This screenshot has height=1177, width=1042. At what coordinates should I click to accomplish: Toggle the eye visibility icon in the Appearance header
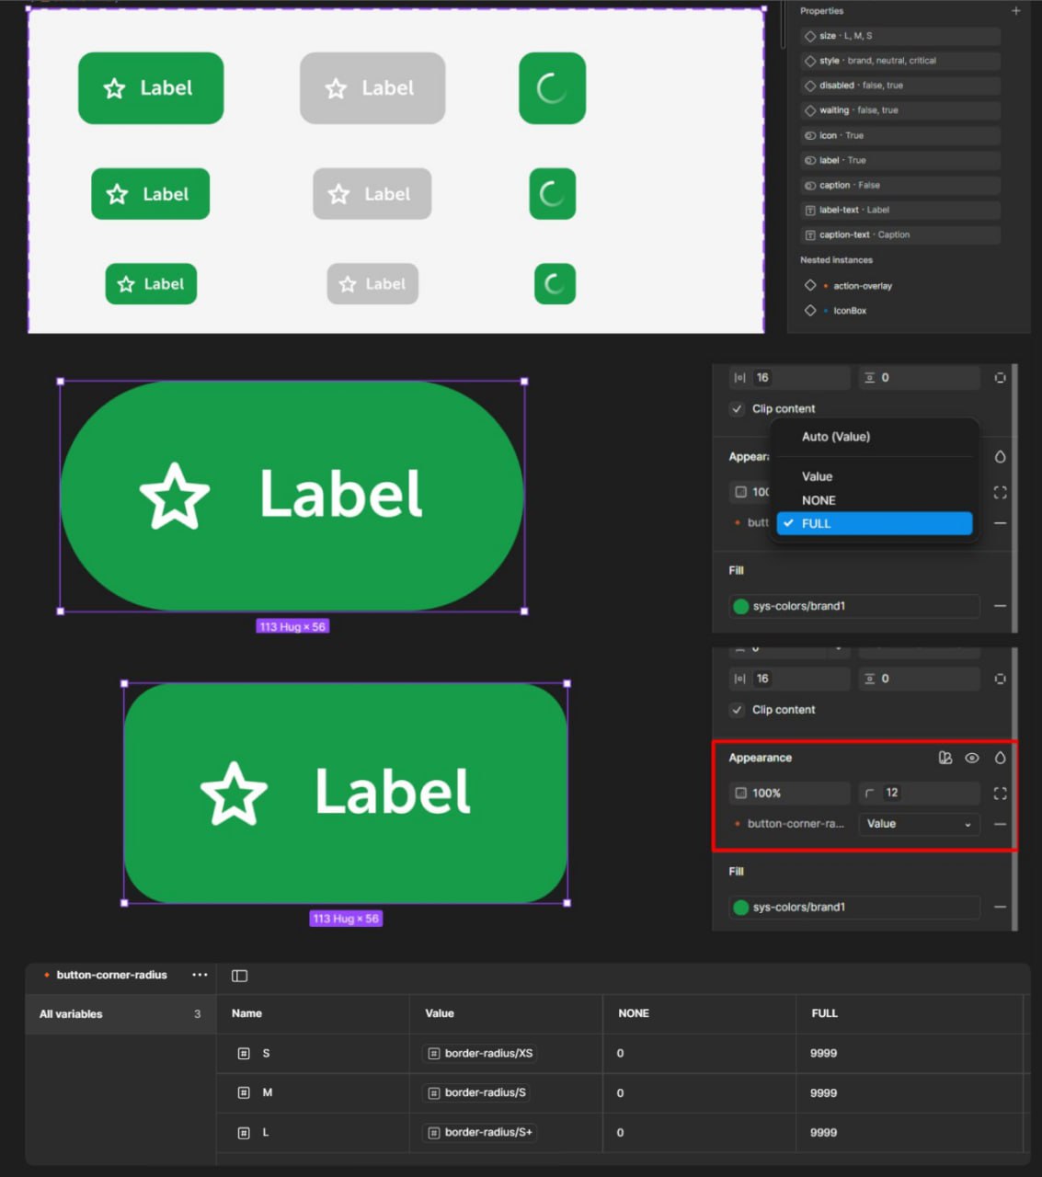tap(971, 758)
